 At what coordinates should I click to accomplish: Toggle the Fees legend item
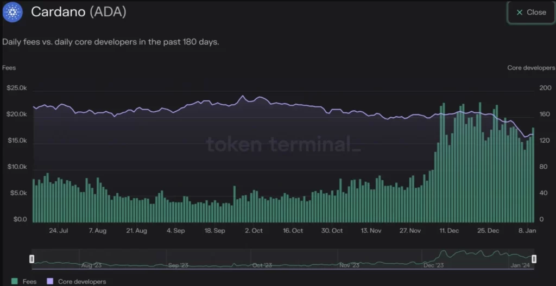click(x=24, y=282)
